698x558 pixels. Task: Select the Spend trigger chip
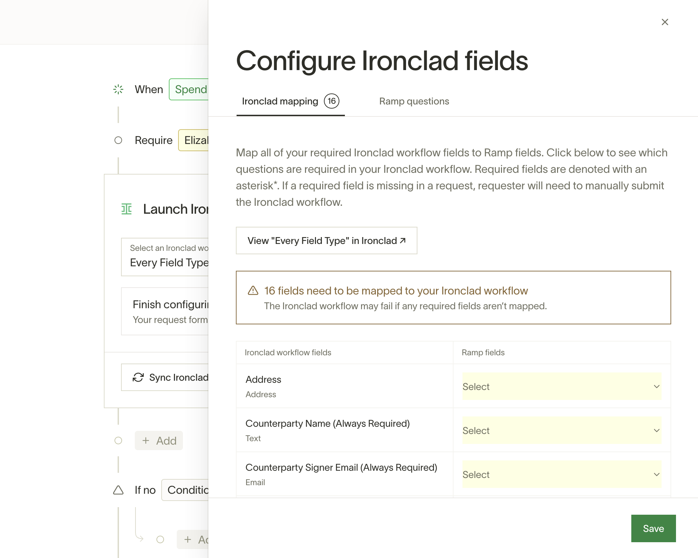click(189, 89)
